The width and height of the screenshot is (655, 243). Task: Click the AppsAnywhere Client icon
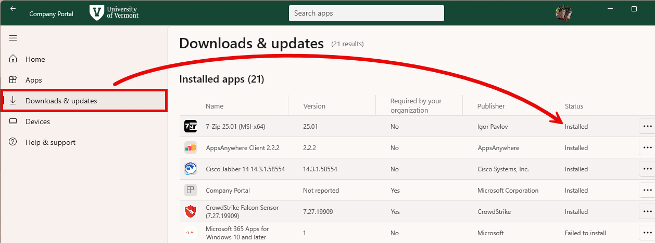[x=191, y=147]
